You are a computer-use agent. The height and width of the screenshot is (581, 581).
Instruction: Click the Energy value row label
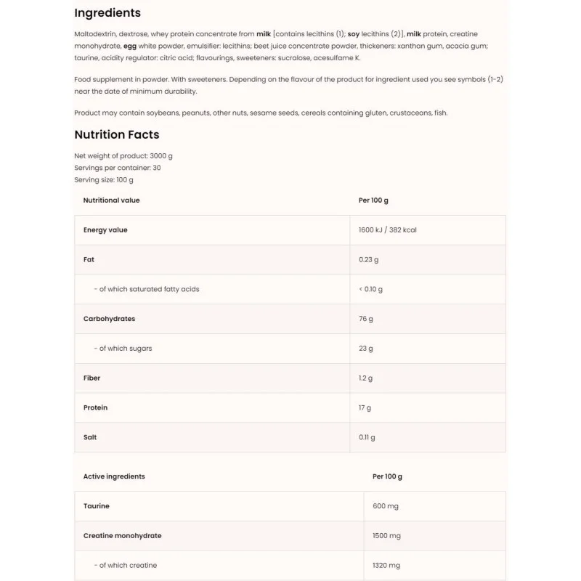105,230
